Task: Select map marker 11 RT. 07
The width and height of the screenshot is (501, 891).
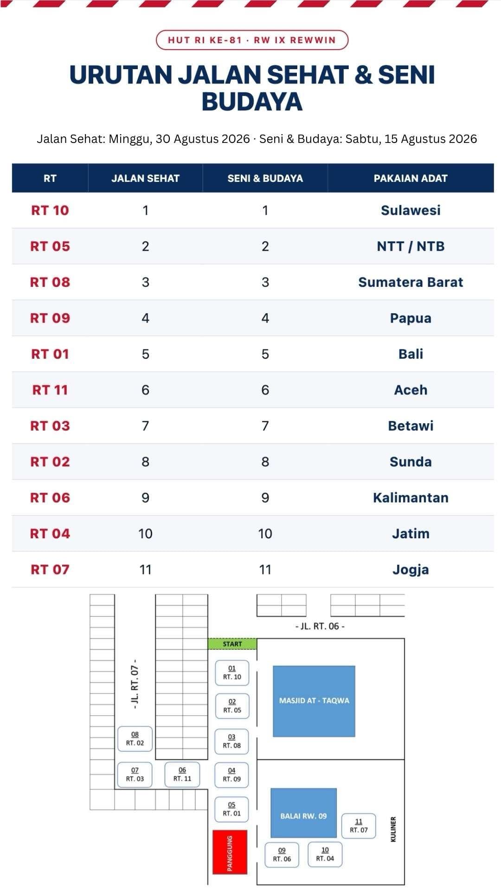Action: (359, 826)
